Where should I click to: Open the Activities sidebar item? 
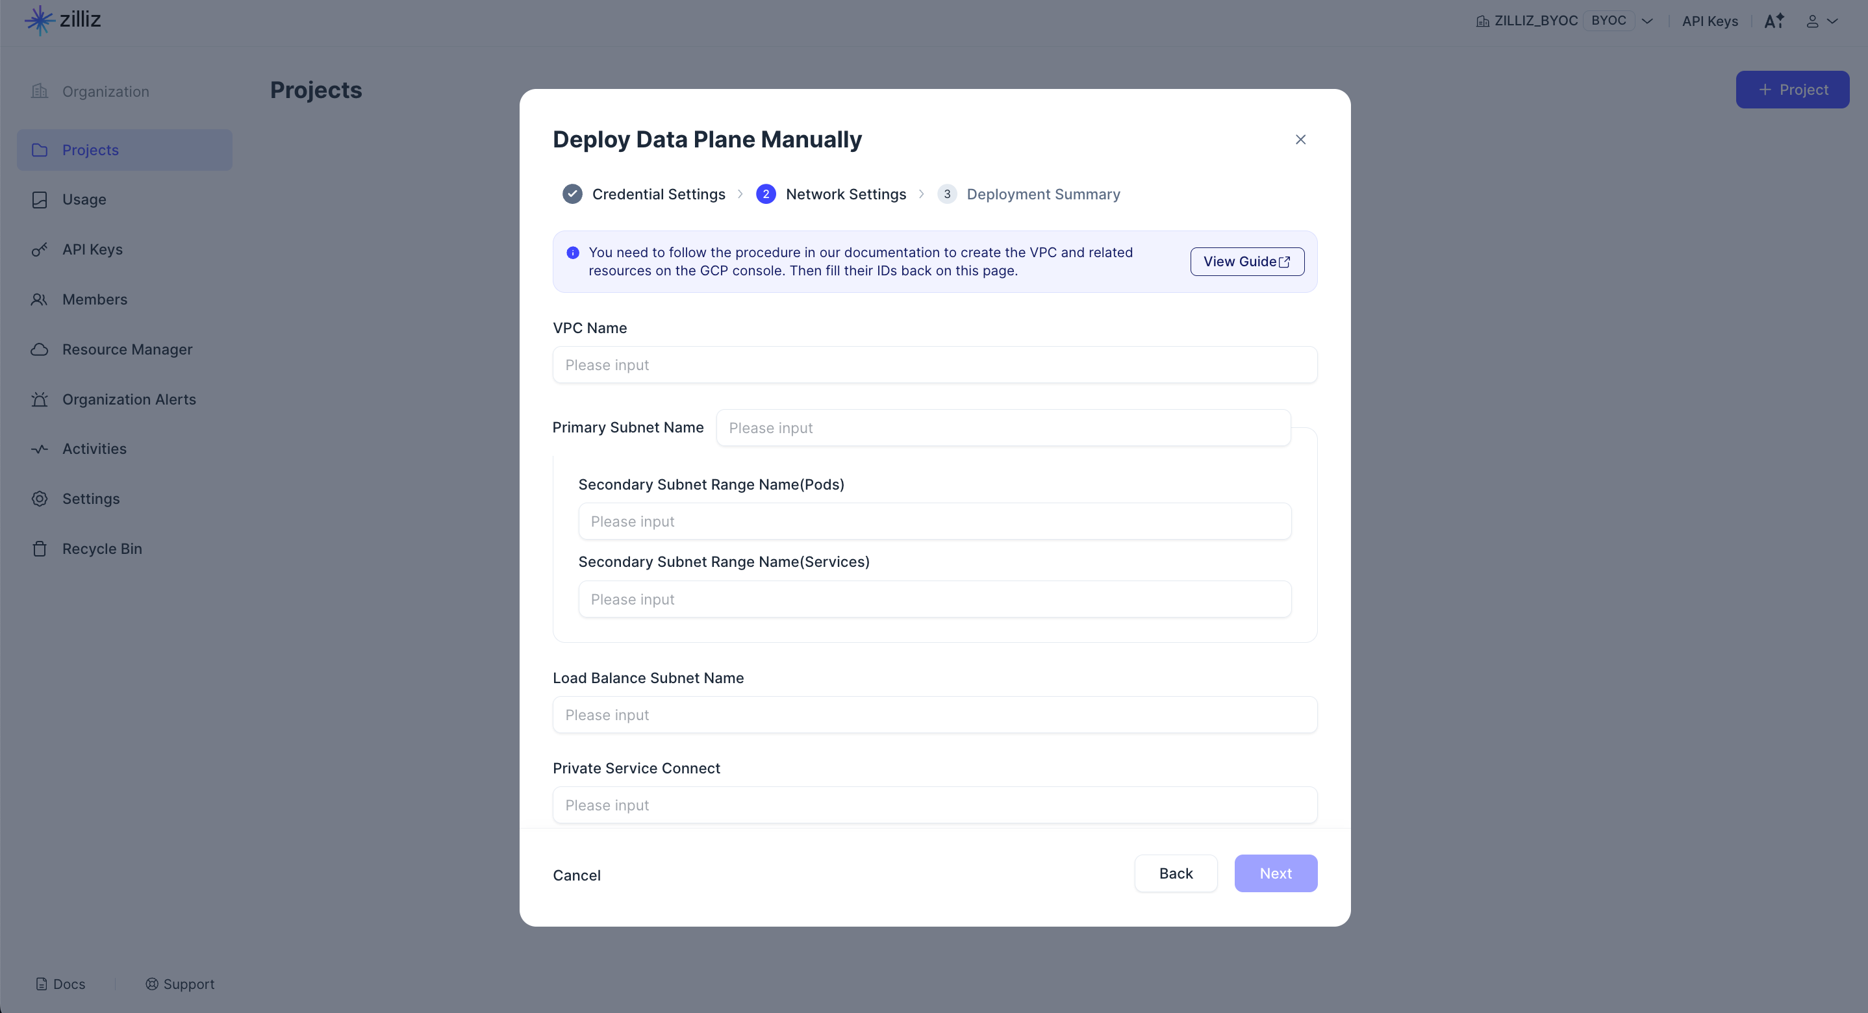click(x=94, y=449)
